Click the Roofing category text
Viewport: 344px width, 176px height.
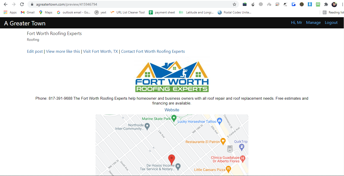pyautogui.click(x=33, y=40)
